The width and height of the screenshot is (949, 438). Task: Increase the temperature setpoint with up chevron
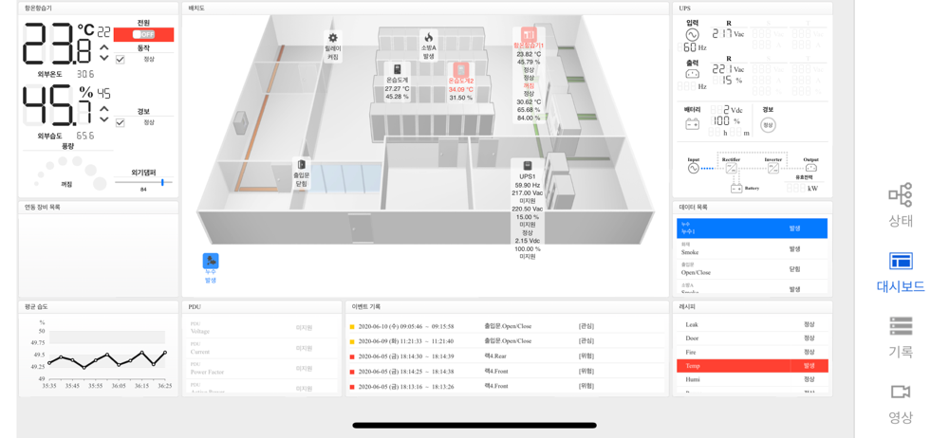[x=104, y=47]
